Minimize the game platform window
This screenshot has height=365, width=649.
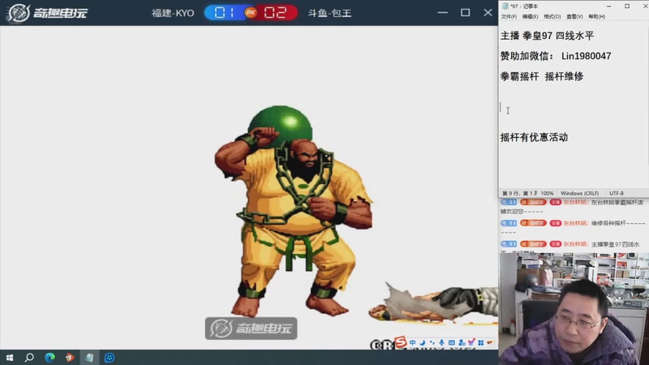pyautogui.click(x=442, y=13)
